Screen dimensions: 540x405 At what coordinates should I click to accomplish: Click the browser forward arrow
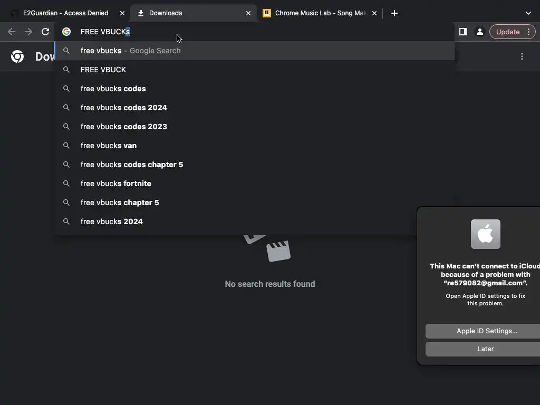click(28, 32)
